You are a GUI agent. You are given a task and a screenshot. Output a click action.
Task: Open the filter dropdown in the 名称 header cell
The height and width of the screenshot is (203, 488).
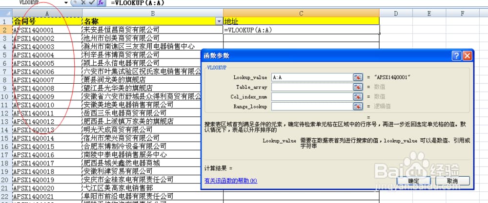tap(219, 21)
